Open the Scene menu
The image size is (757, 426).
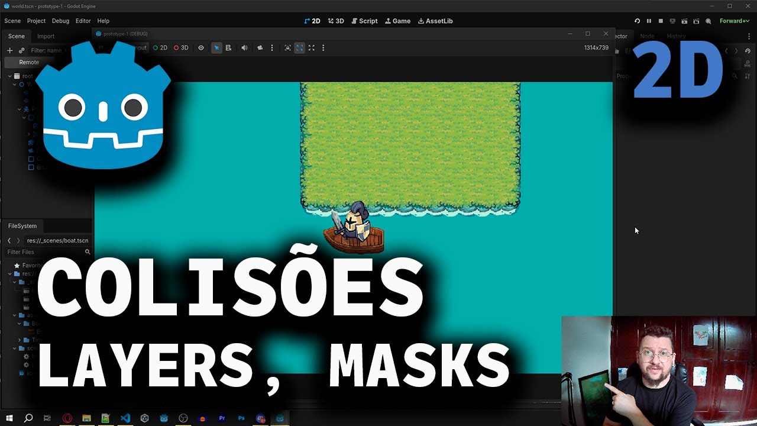[x=12, y=21]
